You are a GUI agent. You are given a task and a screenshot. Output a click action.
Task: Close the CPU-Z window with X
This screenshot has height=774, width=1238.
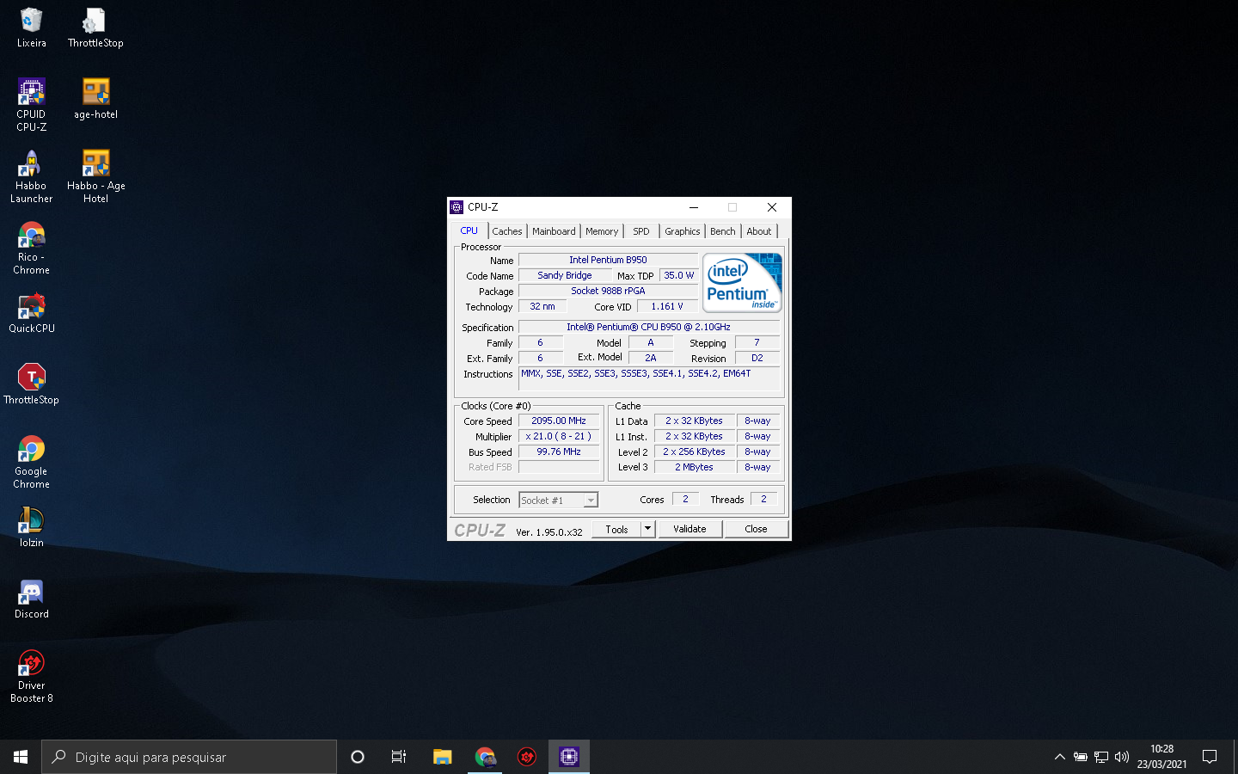[772, 207]
